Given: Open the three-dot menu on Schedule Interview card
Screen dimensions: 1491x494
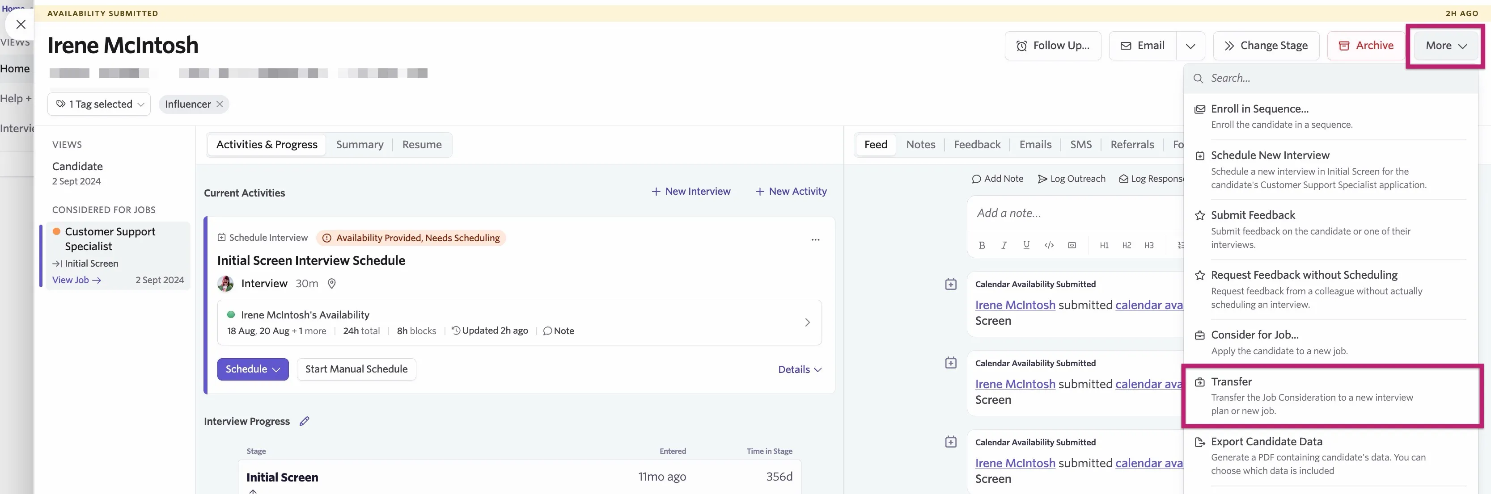Looking at the screenshot, I should click(815, 239).
